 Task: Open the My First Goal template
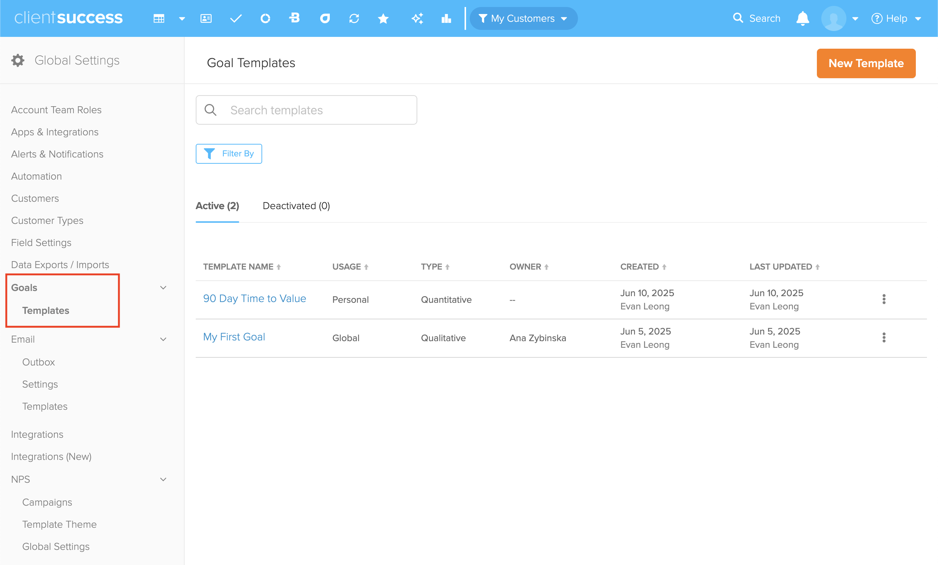[x=234, y=337]
